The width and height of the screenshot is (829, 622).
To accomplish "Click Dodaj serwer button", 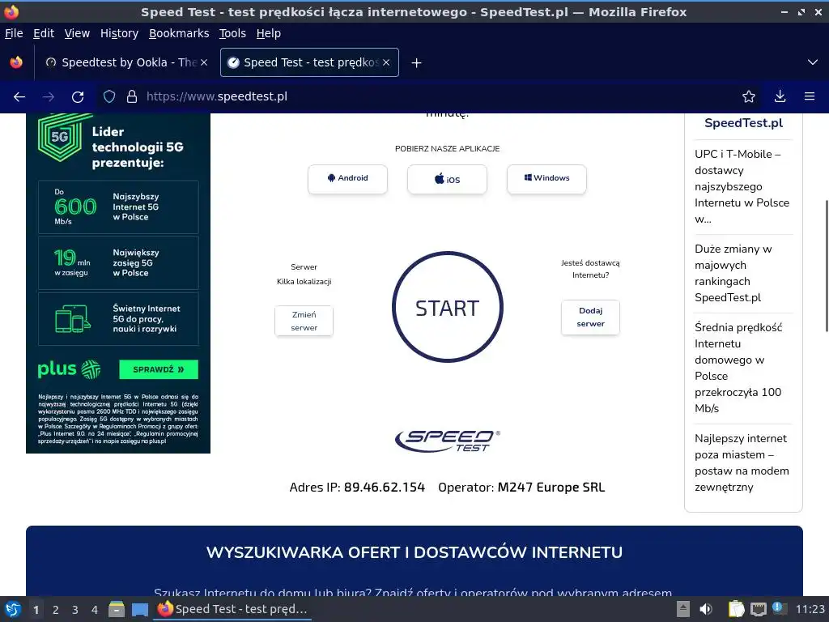I will (590, 317).
